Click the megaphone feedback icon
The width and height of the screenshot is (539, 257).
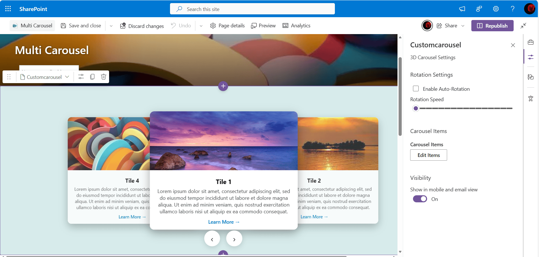(x=462, y=9)
